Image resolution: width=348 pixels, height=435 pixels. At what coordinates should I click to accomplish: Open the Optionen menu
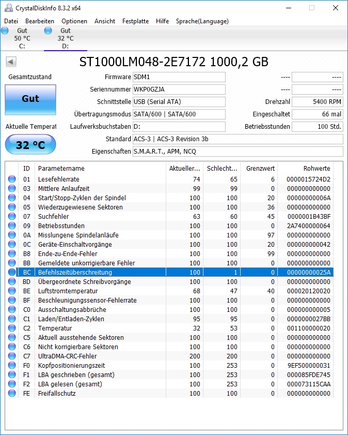coord(74,21)
